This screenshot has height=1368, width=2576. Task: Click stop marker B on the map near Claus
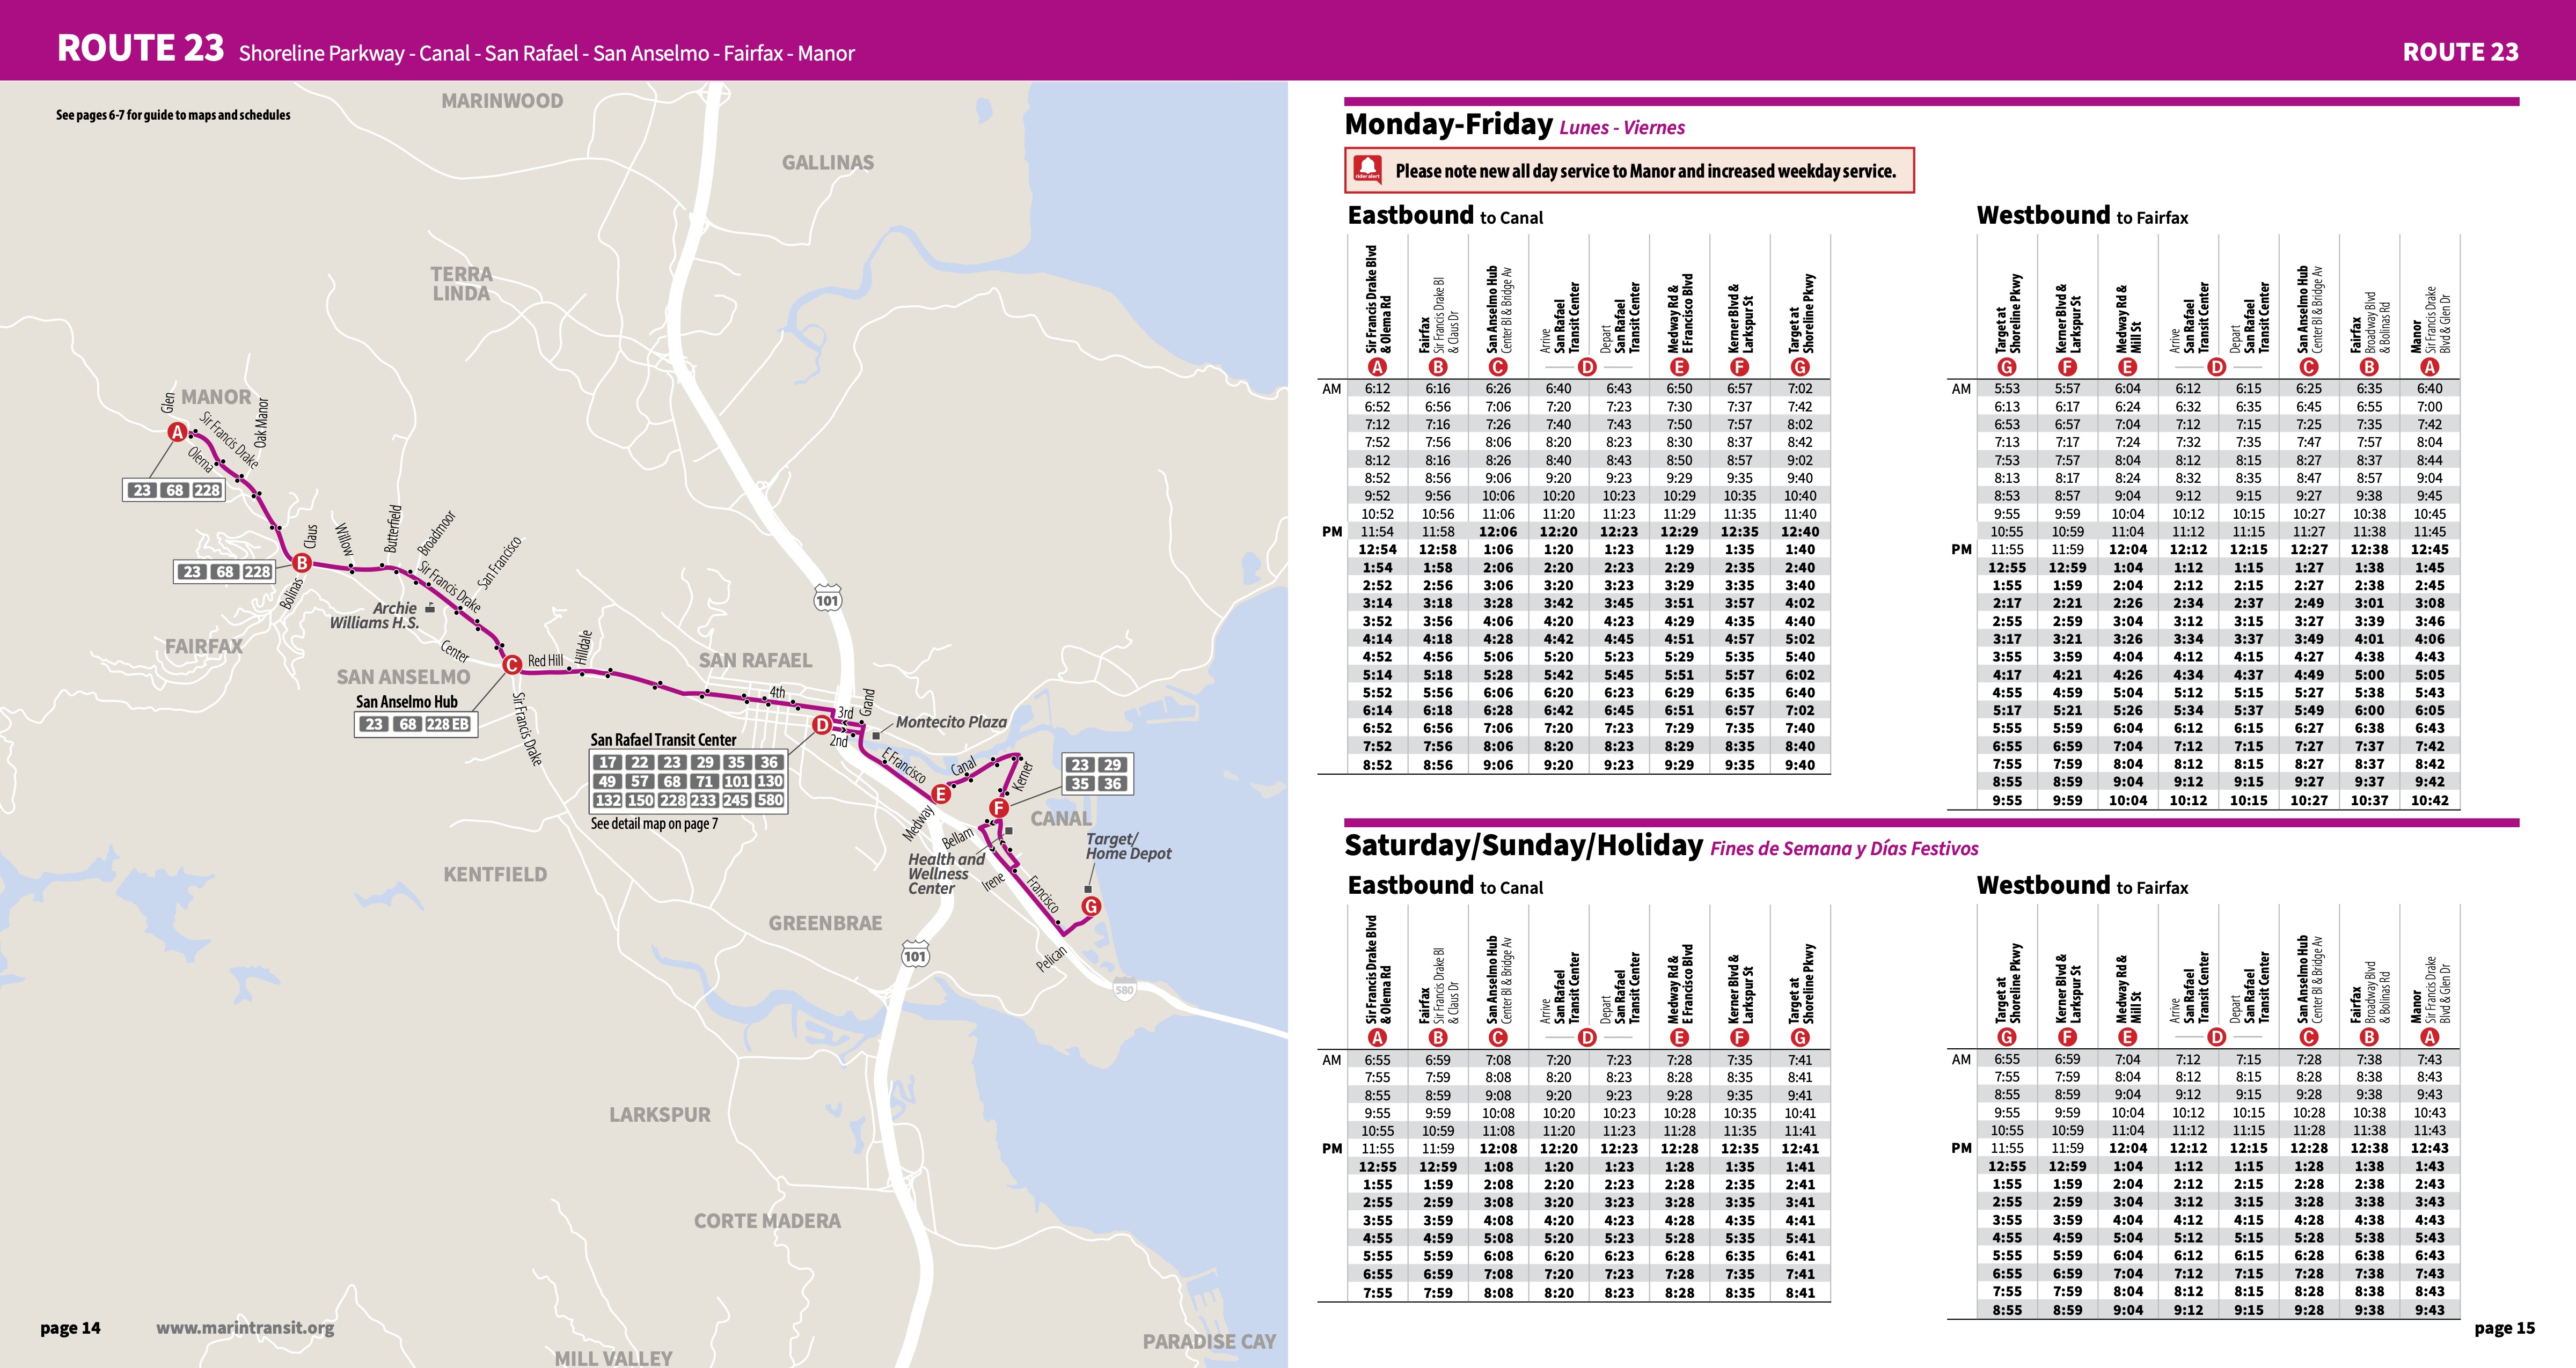(x=301, y=563)
